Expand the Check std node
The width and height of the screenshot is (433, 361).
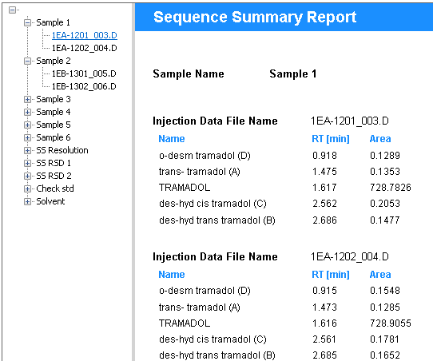point(27,188)
